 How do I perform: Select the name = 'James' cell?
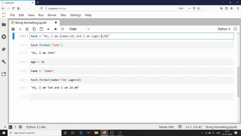tap(131, 71)
